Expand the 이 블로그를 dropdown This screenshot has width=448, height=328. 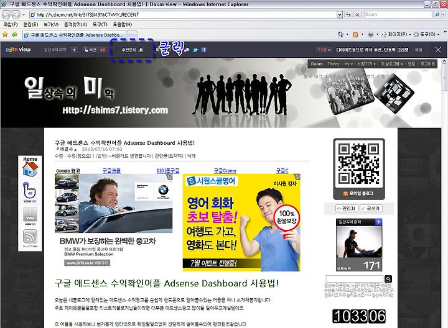click(x=391, y=64)
